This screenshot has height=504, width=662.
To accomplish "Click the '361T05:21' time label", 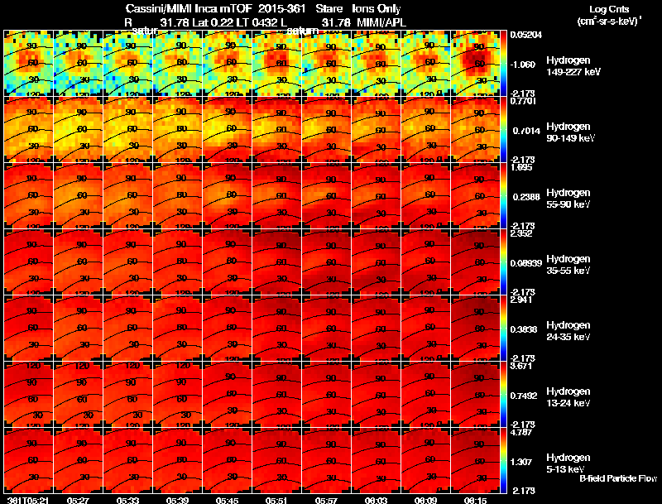I will (28, 500).
